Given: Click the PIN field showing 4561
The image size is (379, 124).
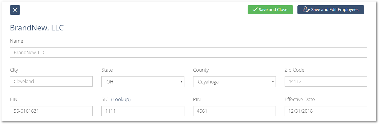Looking at the screenshot, I should [x=234, y=111].
